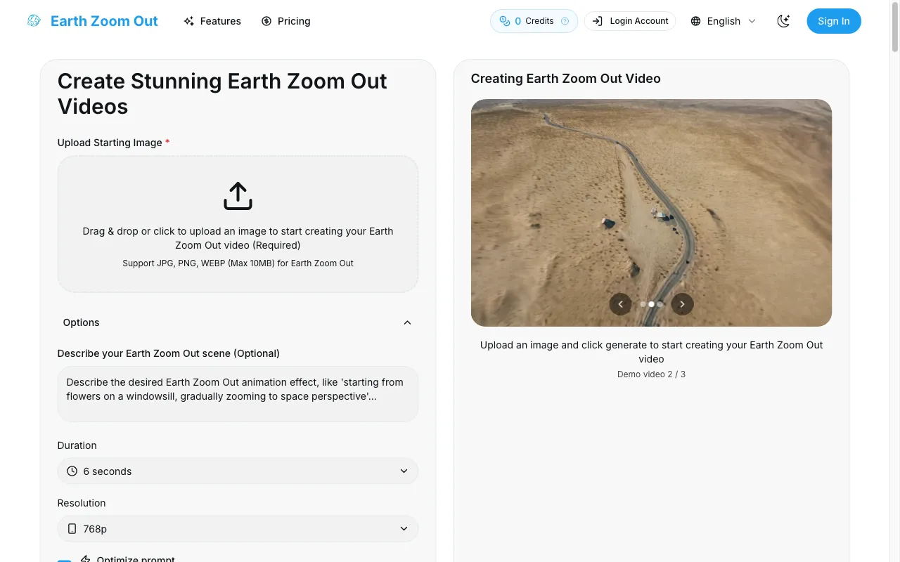The width and height of the screenshot is (900, 562).
Task: Open the 0 Credits badge
Action: tap(534, 21)
